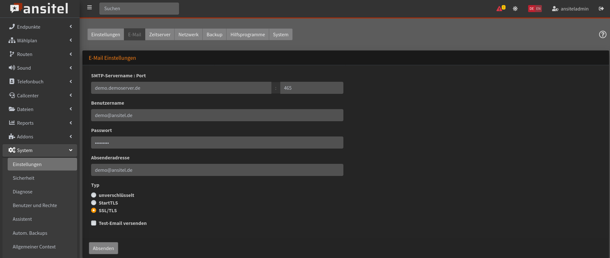610x258 pixels.
Task: Click the ansiteladmin user icon
Action: [x=555, y=9]
